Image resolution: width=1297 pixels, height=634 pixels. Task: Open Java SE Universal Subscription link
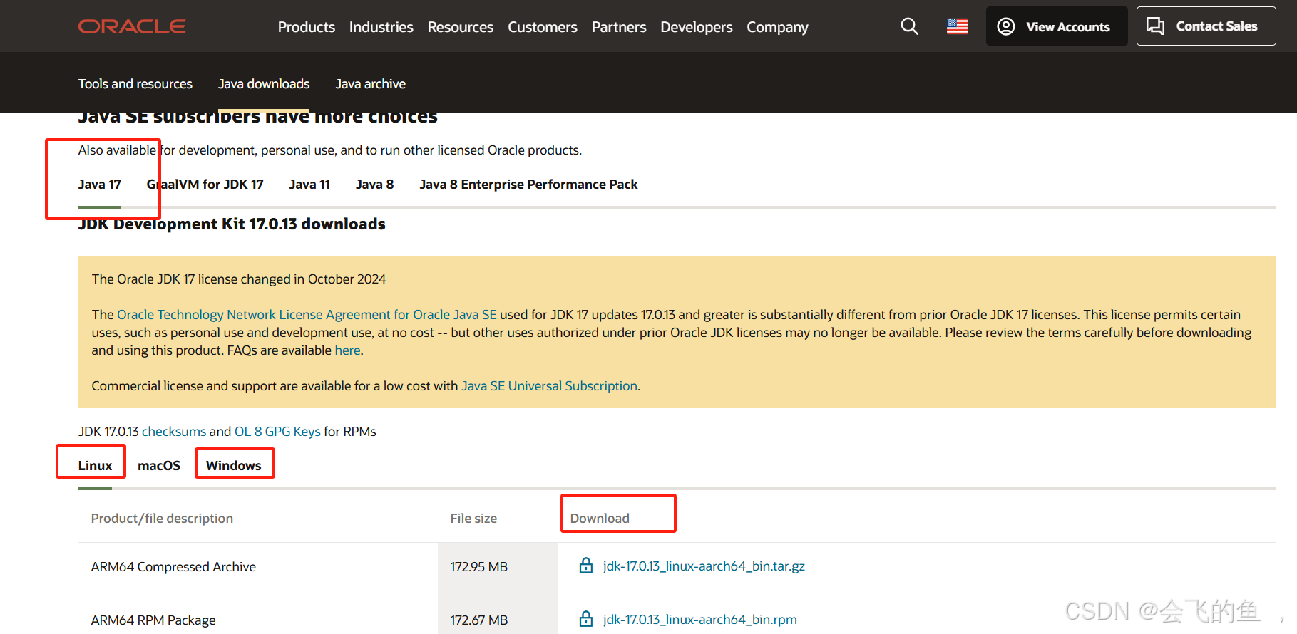tap(550, 386)
